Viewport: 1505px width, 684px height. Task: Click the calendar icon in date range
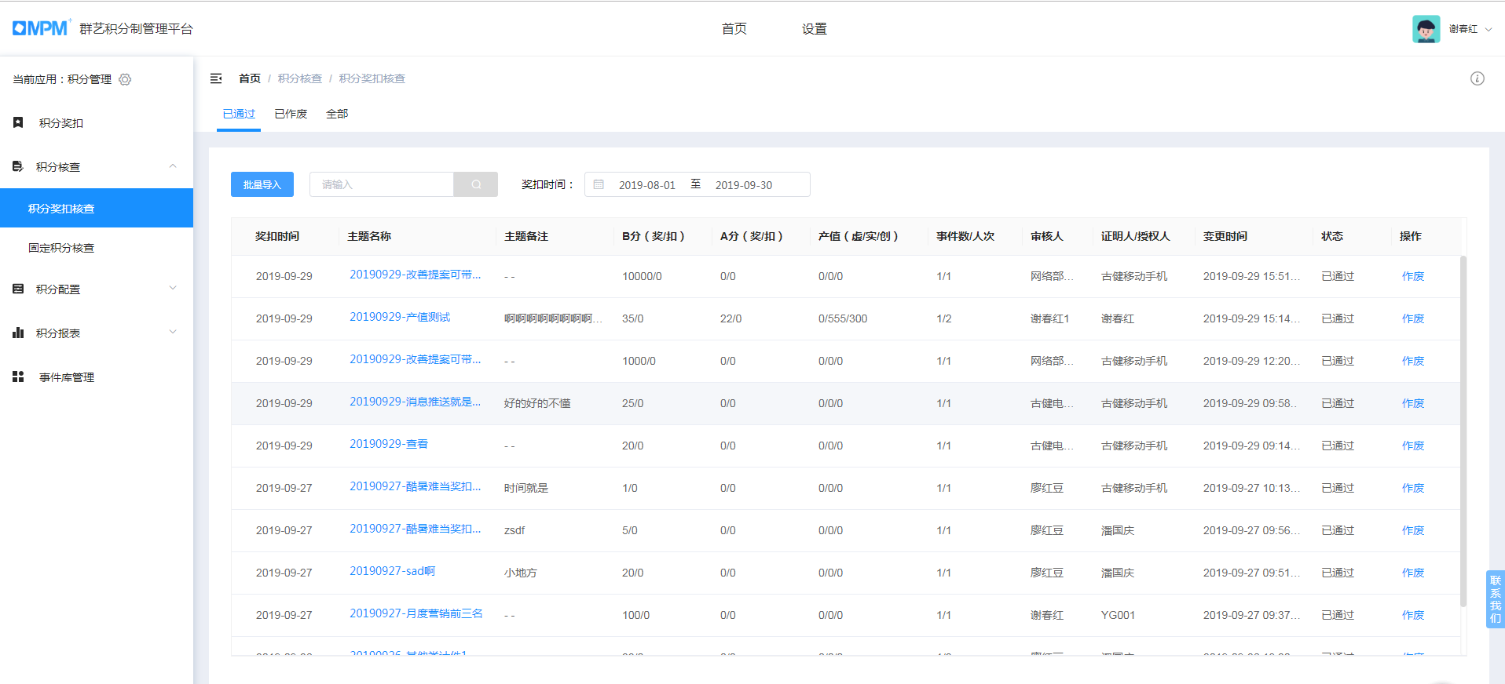coord(599,184)
